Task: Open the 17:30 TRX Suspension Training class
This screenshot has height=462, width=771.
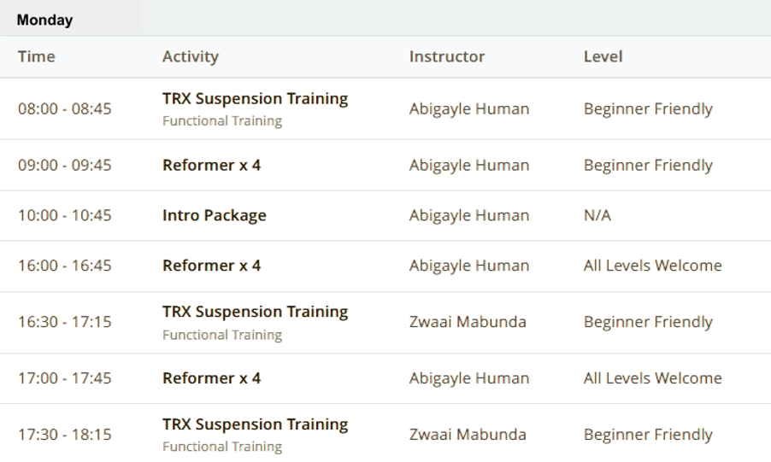Action: 256,424
